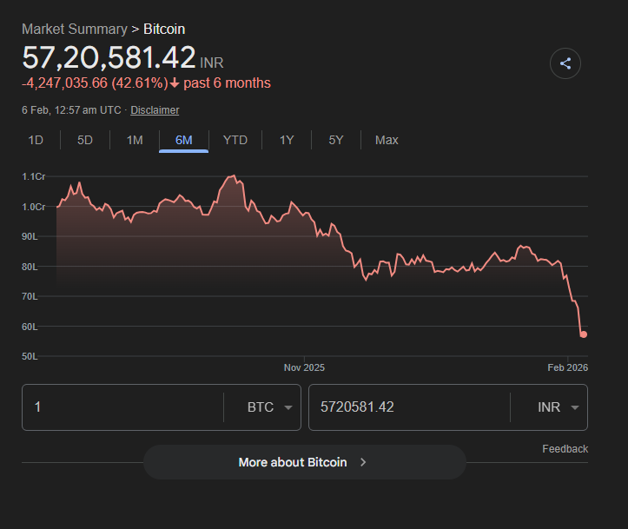The image size is (628, 529).
Task: Select the 1M chart range tab
Action: [135, 140]
